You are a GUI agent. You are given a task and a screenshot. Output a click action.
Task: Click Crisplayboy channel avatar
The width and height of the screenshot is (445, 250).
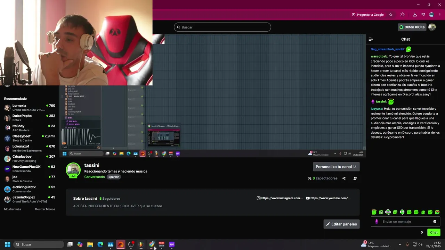(x=7, y=159)
